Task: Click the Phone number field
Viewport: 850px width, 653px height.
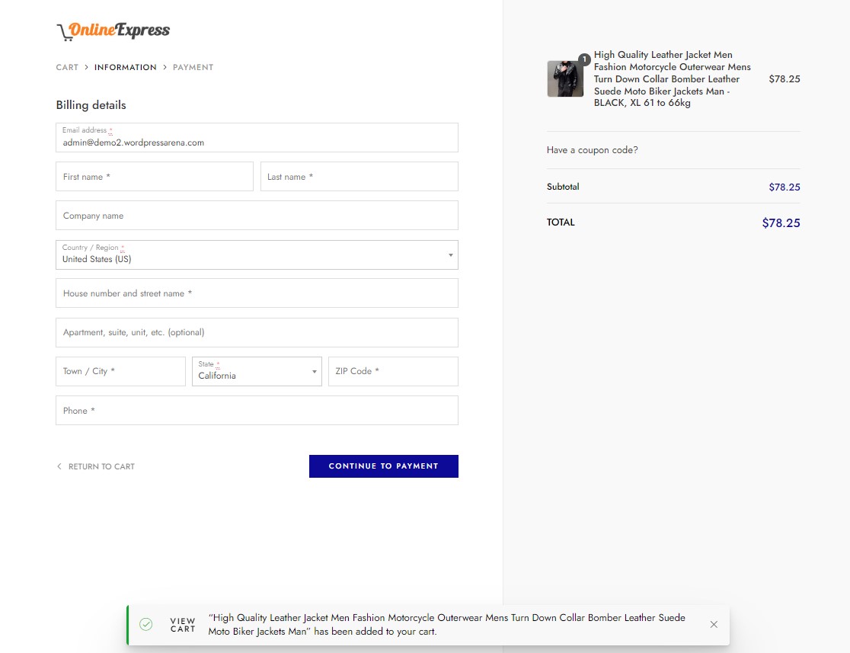Action: pyautogui.click(x=257, y=411)
